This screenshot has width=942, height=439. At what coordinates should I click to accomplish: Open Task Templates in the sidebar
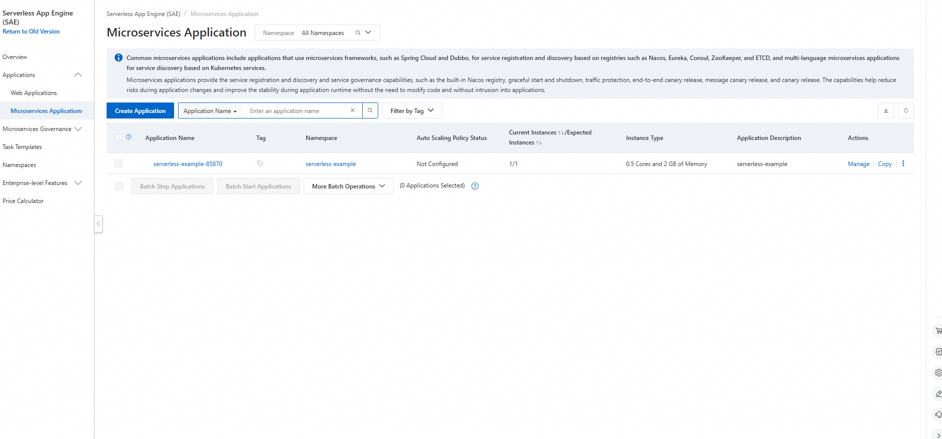22,147
